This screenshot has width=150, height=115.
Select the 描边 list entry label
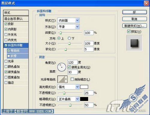[x=11, y=83]
